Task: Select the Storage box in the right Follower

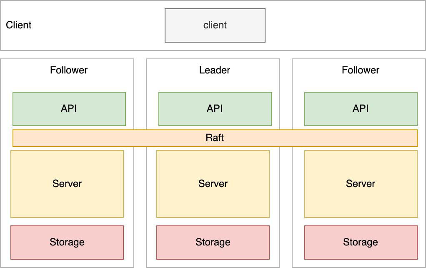Action: (x=361, y=243)
